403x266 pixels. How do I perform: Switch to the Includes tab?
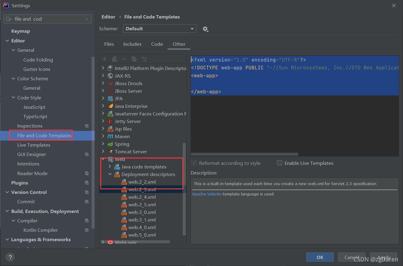[132, 44]
